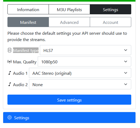
Task: Switch to the Information tab
Action: pos(28,9)
